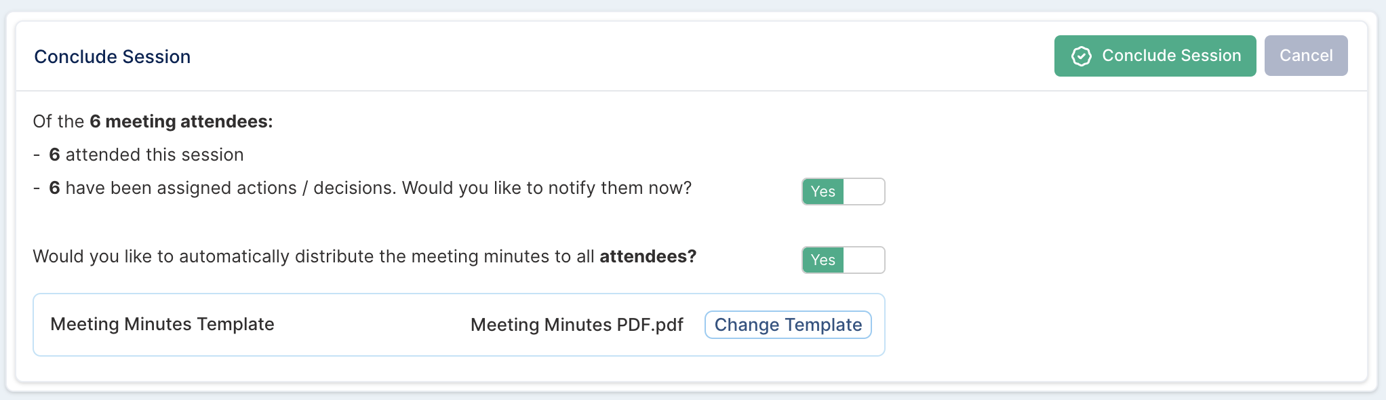Select the '6 meeting attendees' bold text
Viewport: 1386px width, 400px height.
coord(181,121)
